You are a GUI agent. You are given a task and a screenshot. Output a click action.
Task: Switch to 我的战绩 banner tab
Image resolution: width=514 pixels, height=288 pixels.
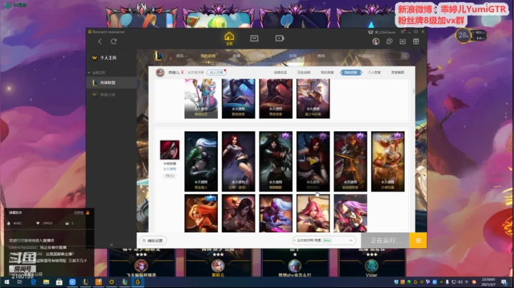coord(208,56)
